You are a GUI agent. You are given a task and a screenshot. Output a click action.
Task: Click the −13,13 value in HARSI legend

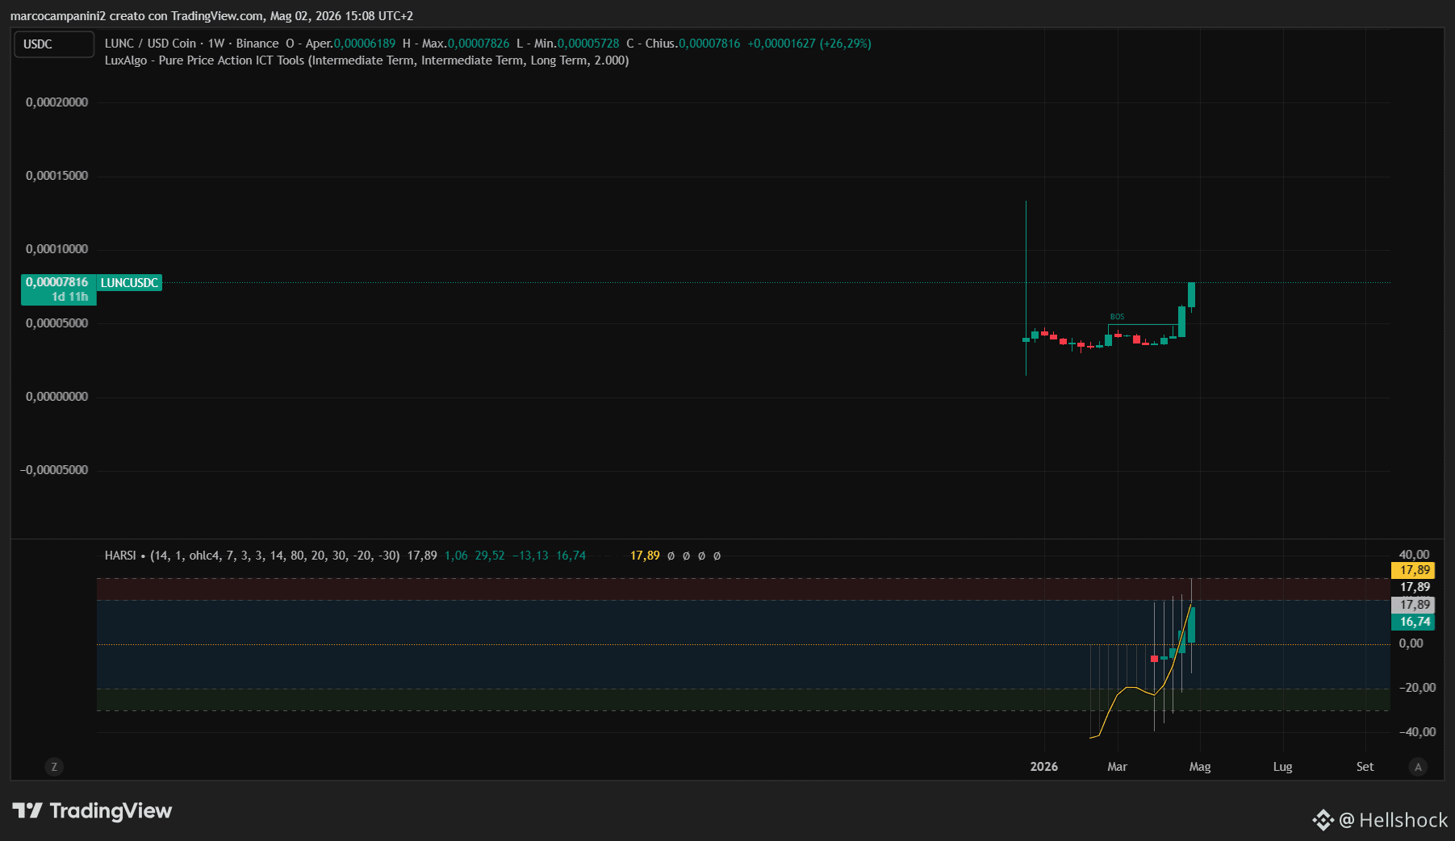[x=530, y=556]
